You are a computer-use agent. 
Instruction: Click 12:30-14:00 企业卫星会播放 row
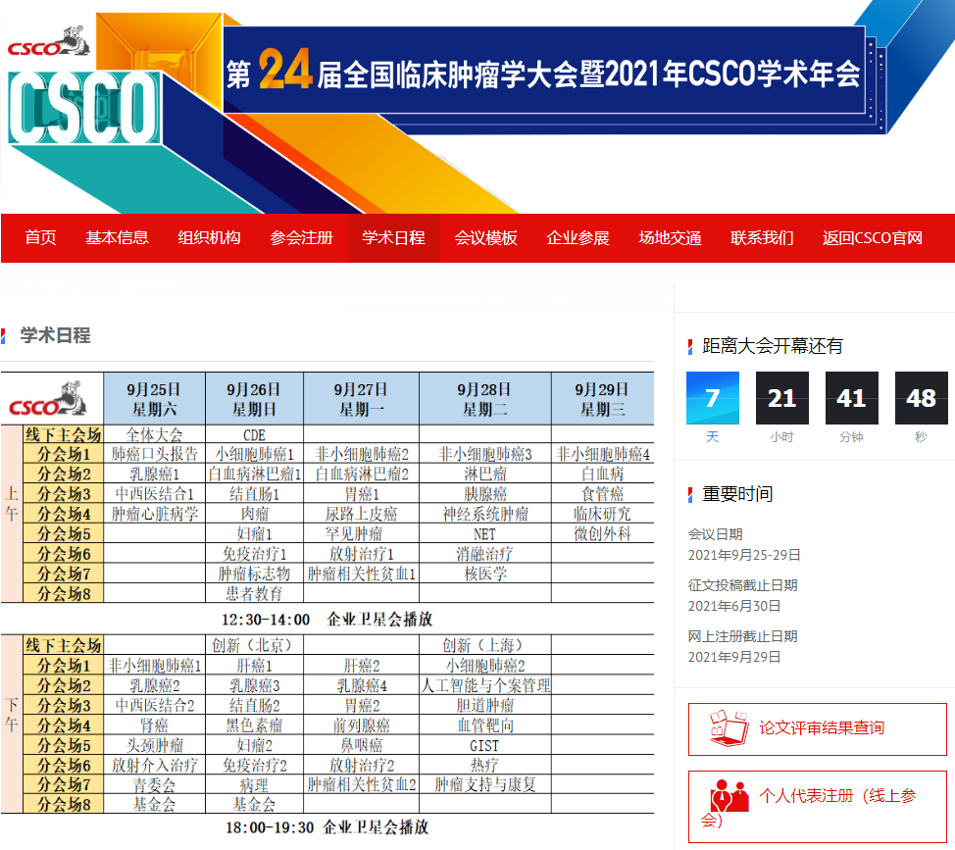(x=327, y=620)
